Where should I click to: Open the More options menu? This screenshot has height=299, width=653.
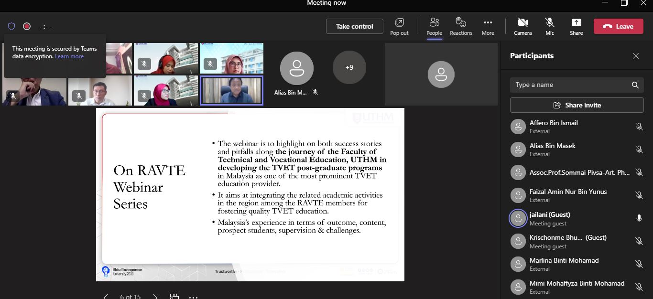click(x=488, y=27)
